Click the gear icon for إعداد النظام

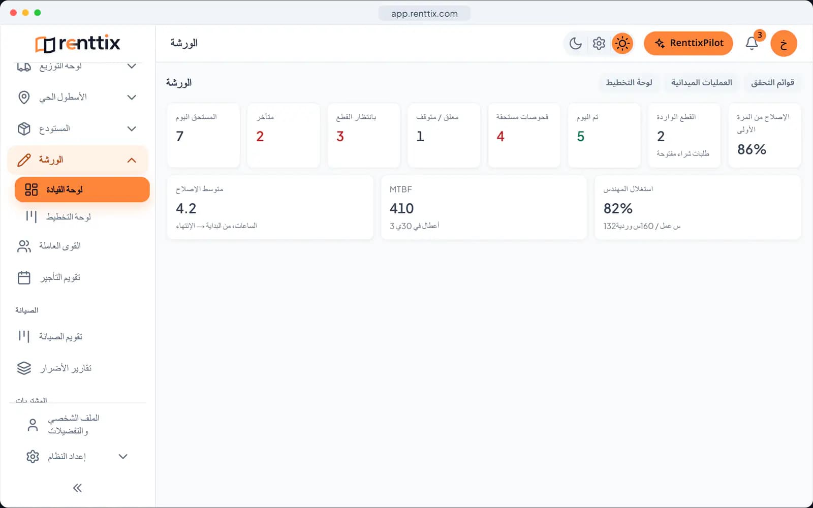point(33,456)
